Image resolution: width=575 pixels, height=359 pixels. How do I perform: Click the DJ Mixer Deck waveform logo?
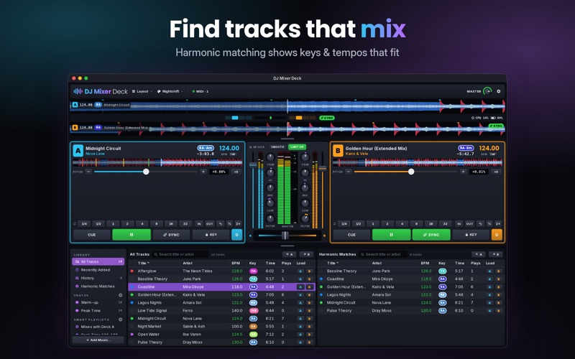pyautogui.click(x=78, y=91)
